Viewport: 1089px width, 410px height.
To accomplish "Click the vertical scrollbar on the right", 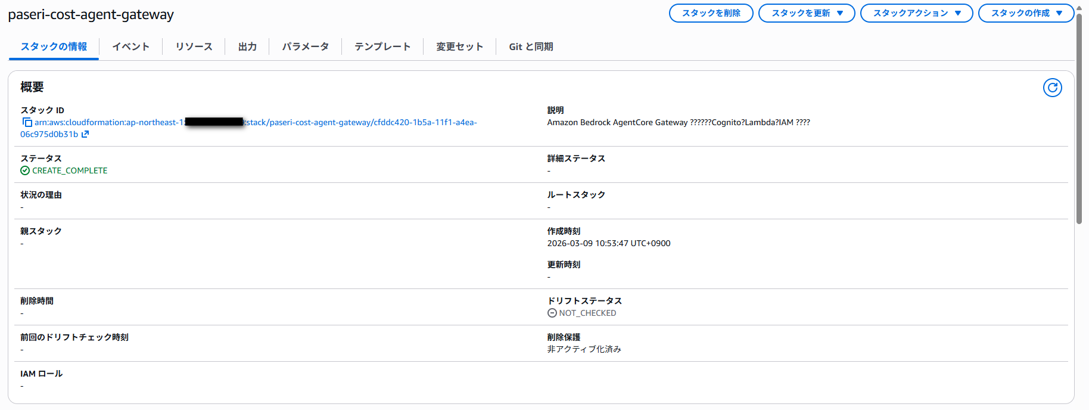I will [1079, 119].
